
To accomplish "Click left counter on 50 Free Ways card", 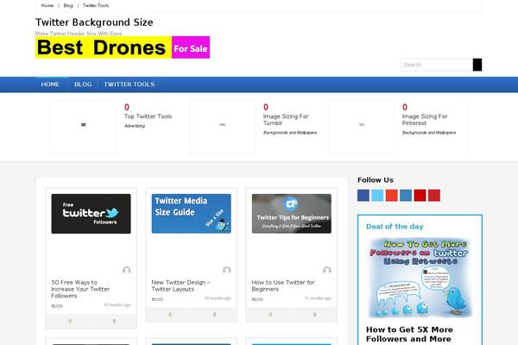I will (x=70, y=321).
